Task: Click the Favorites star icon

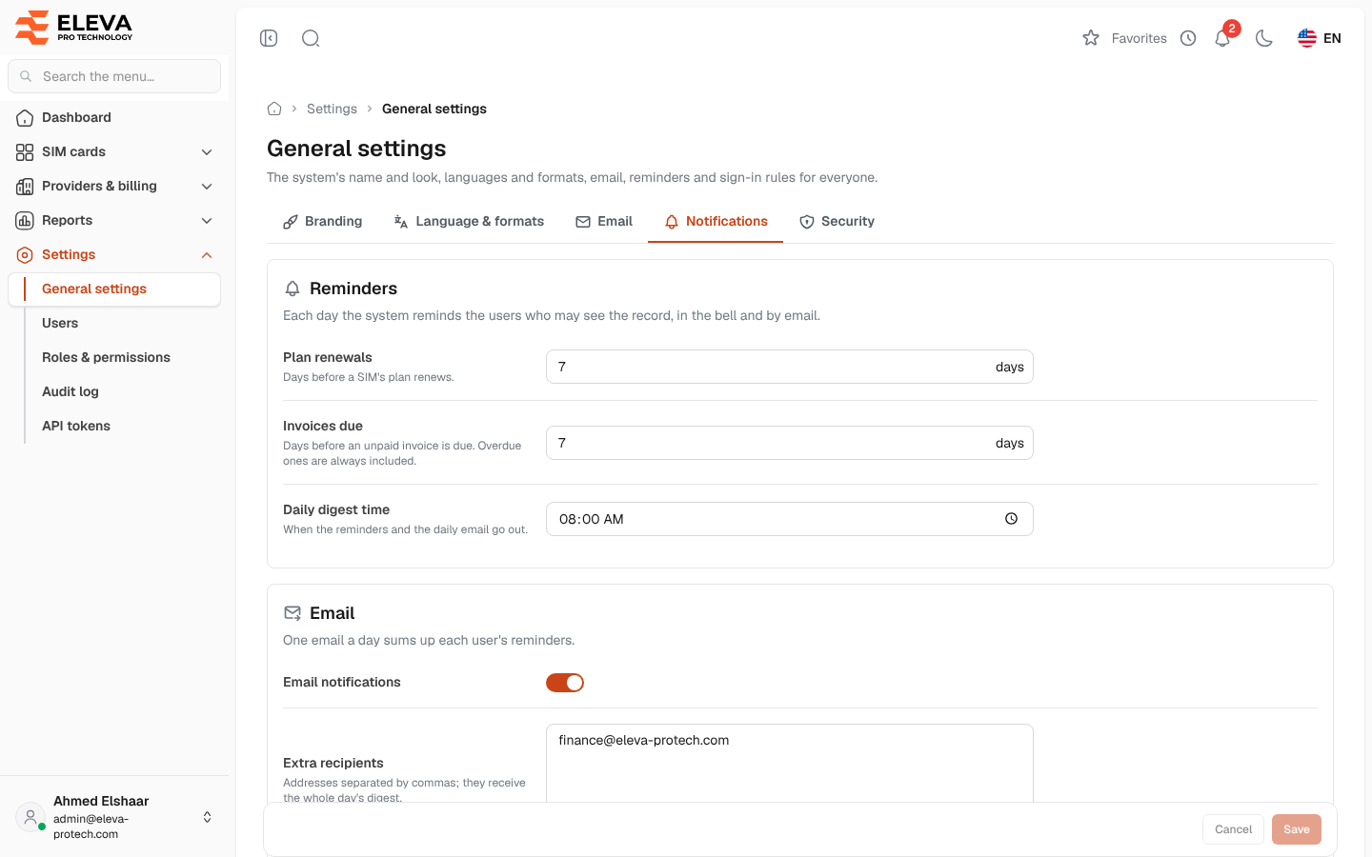Action: click(1091, 38)
